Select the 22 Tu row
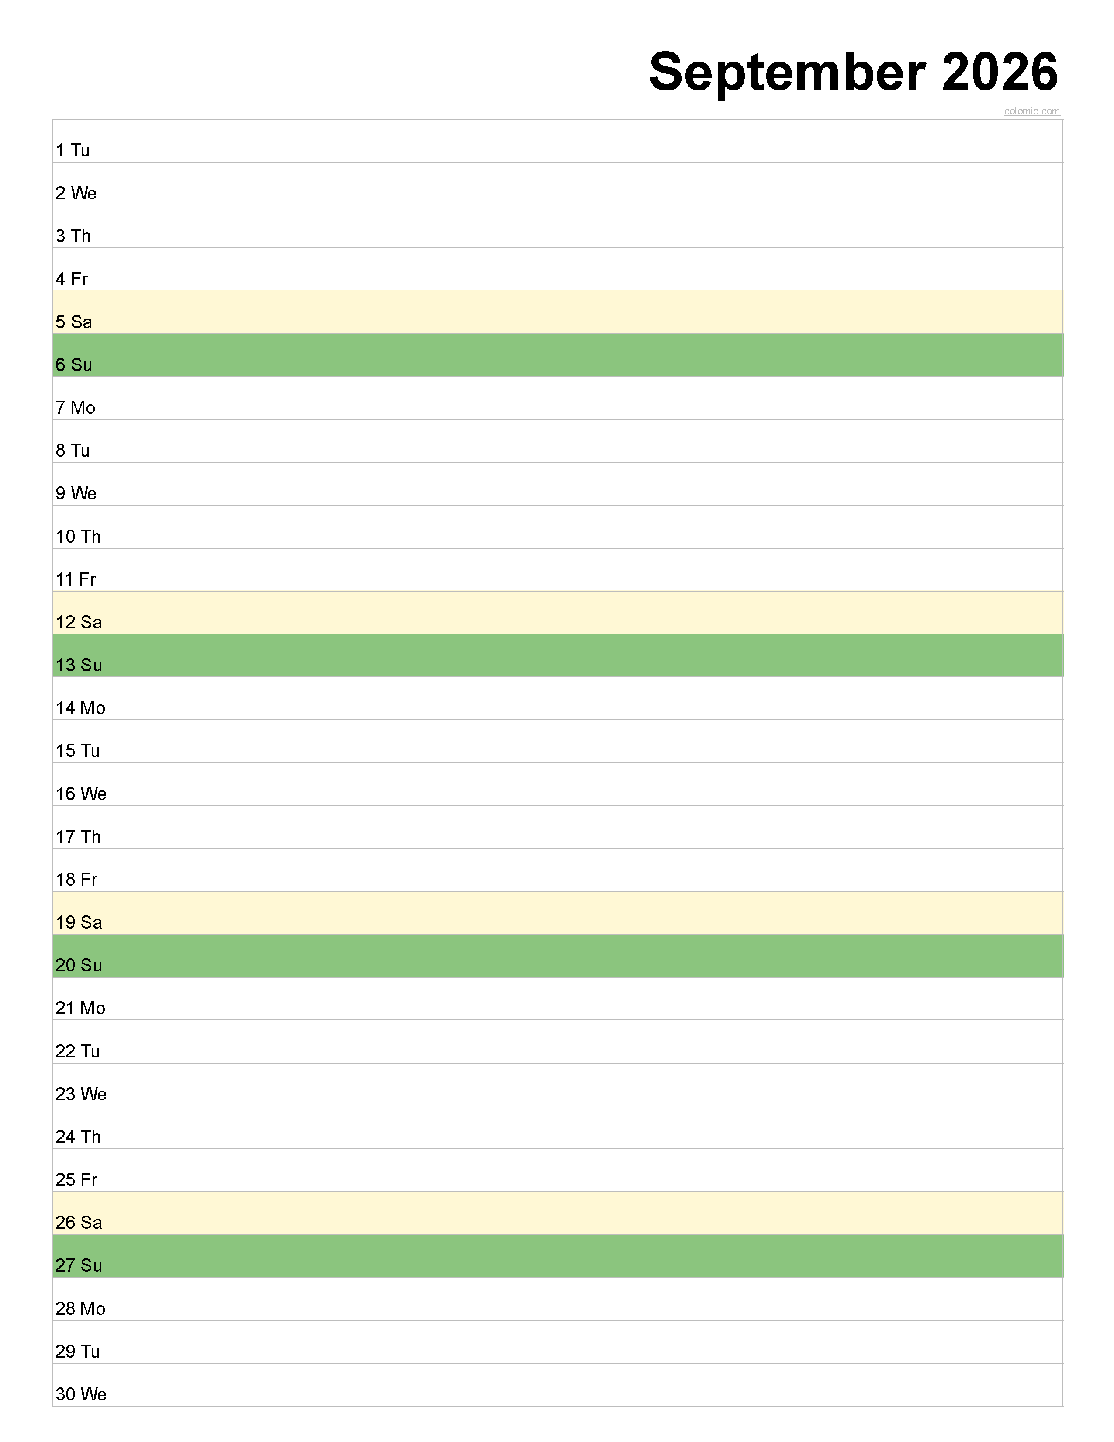Image resolution: width=1114 pixels, height=1442 pixels. [558, 1042]
